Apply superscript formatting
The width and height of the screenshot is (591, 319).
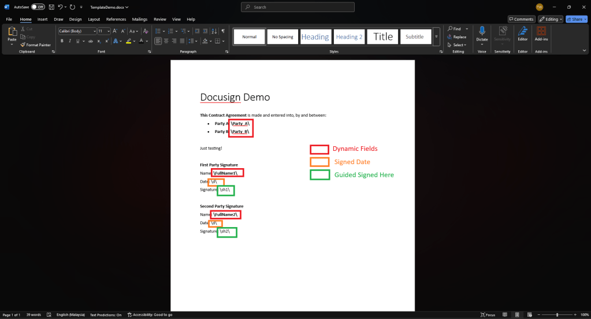[107, 41]
